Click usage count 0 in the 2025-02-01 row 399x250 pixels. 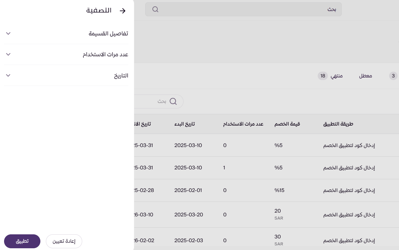tap(225, 191)
